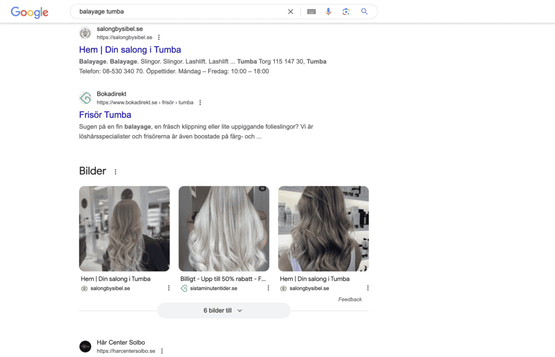555x357 pixels.
Task: Open more options for Bokadirekt result
Action: pos(200,103)
